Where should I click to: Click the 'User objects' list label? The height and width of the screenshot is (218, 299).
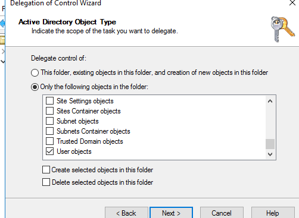coord(74,151)
